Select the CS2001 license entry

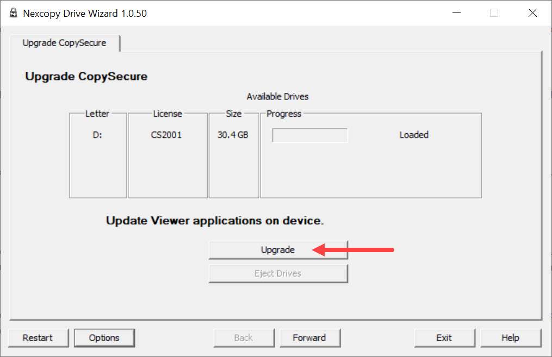point(166,135)
